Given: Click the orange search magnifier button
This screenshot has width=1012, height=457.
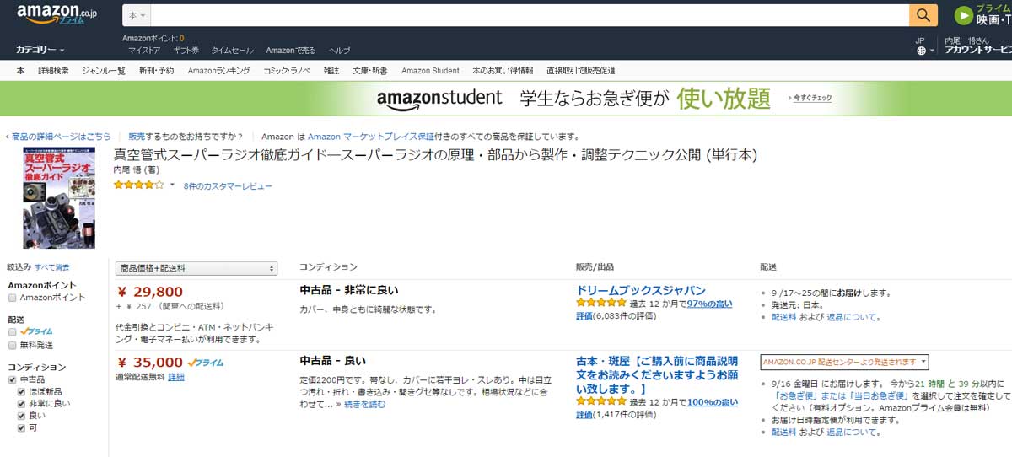Looking at the screenshot, I should click(x=923, y=15).
